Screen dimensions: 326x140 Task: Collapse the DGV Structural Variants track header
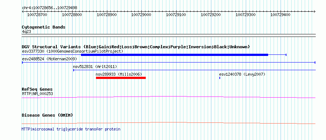click(x=136, y=47)
